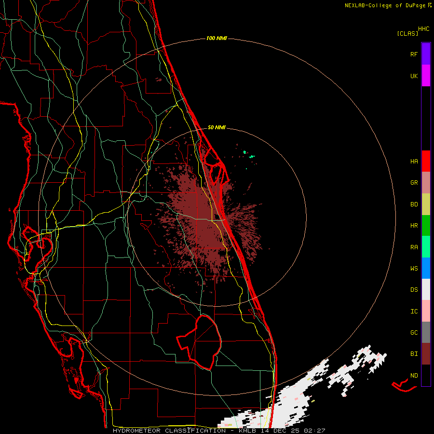
Task: Click the [CLAS] units label
Action: [407, 33]
